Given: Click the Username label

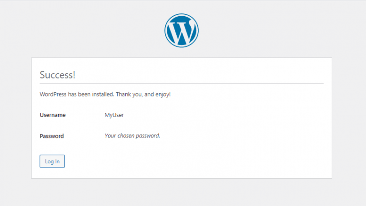Looking at the screenshot, I should click(52, 115).
